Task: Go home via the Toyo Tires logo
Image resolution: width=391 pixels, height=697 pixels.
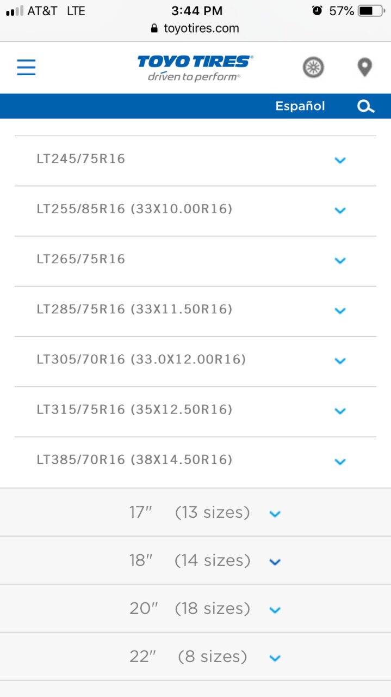Action: [x=195, y=68]
